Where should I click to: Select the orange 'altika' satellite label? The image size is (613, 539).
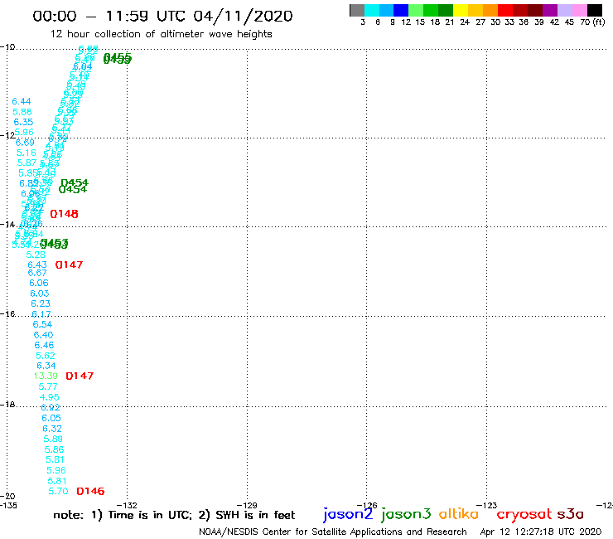458,513
